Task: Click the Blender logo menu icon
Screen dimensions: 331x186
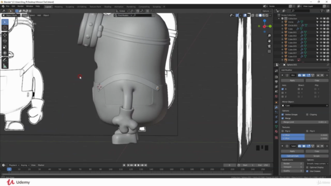Action: click(x=3, y=6)
